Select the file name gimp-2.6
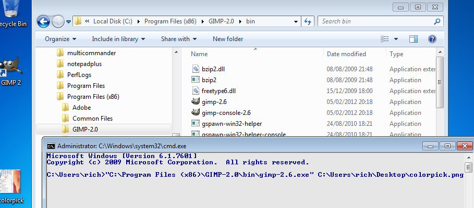Viewport: 474px width, 208px height. pos(214,101)
